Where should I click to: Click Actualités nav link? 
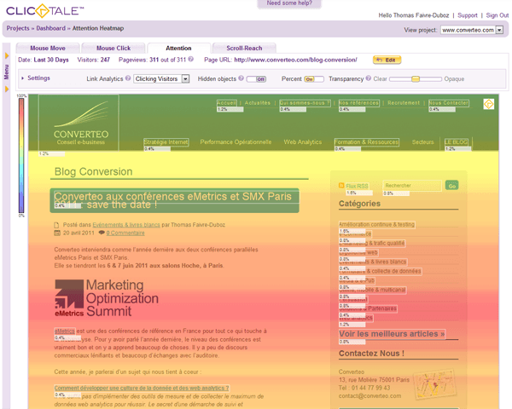(258, 103)
